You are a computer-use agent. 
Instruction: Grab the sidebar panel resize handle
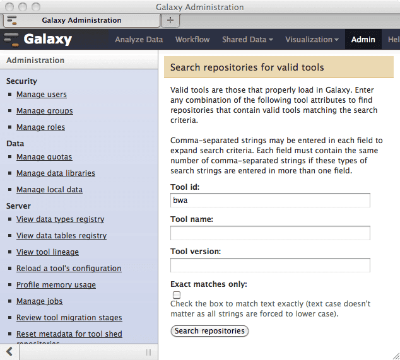(148, 352)
